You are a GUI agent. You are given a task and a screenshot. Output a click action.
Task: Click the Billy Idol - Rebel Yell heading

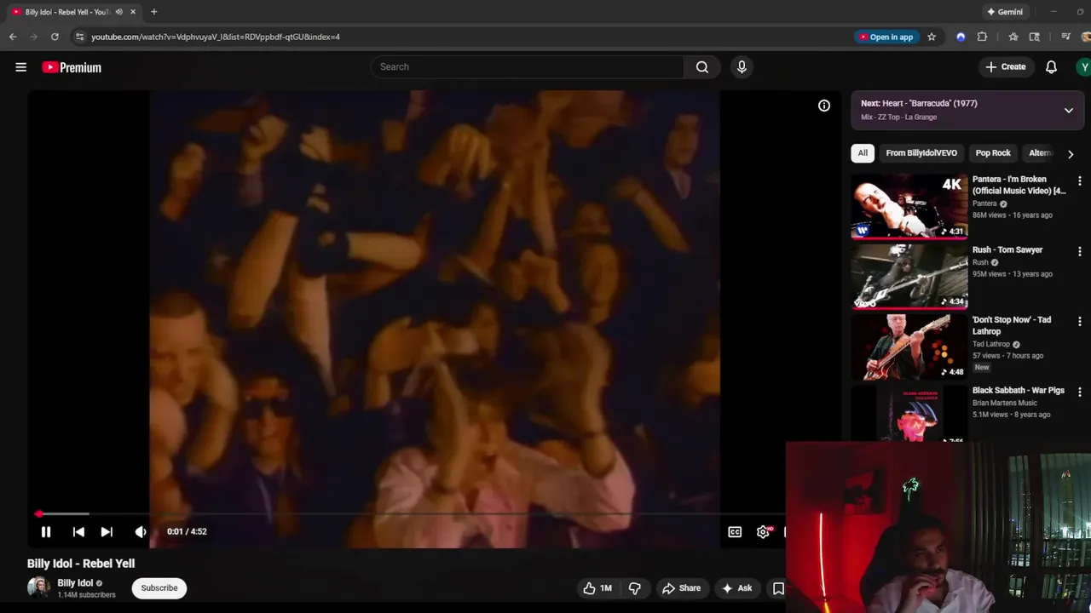tap(81, 564)
